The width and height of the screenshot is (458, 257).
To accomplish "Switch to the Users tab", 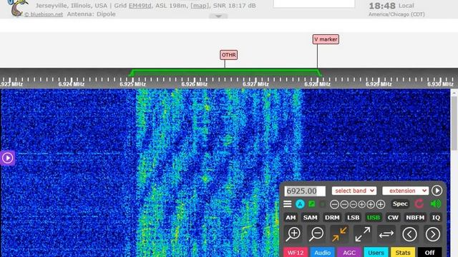I will [376, 252].
